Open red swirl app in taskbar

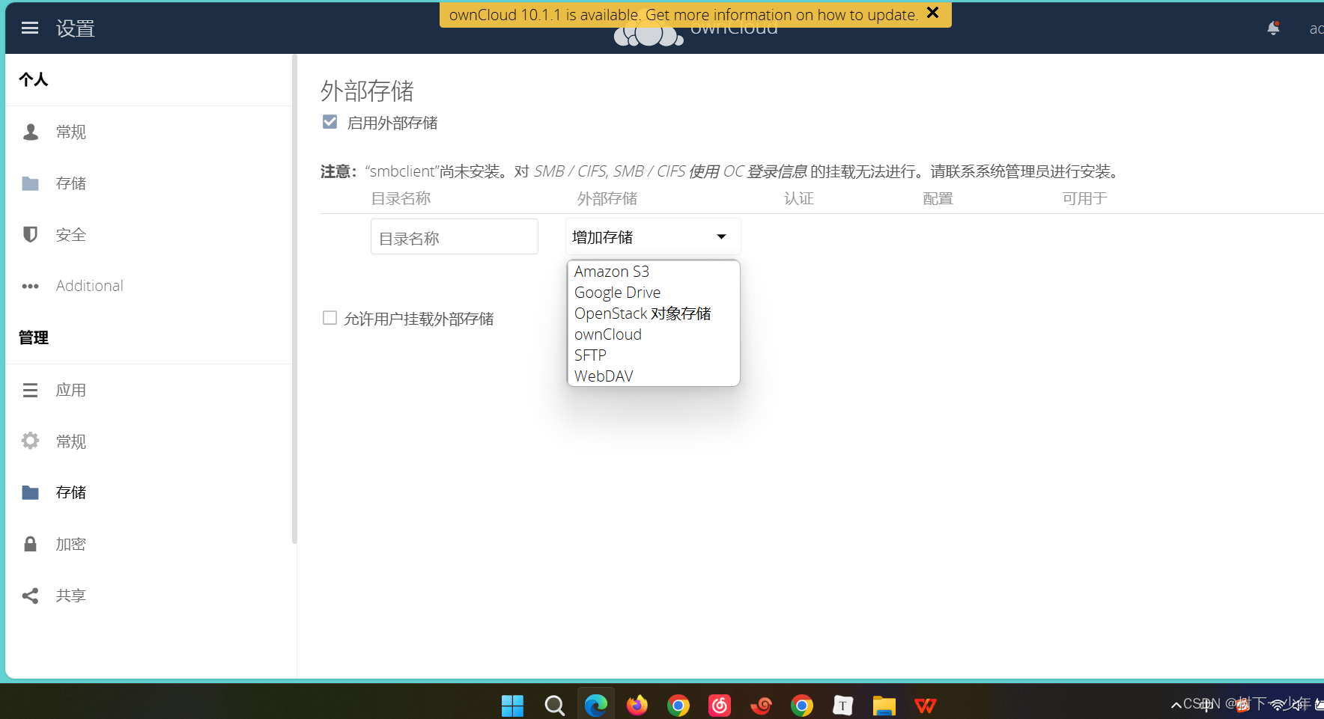pos(761,706)
